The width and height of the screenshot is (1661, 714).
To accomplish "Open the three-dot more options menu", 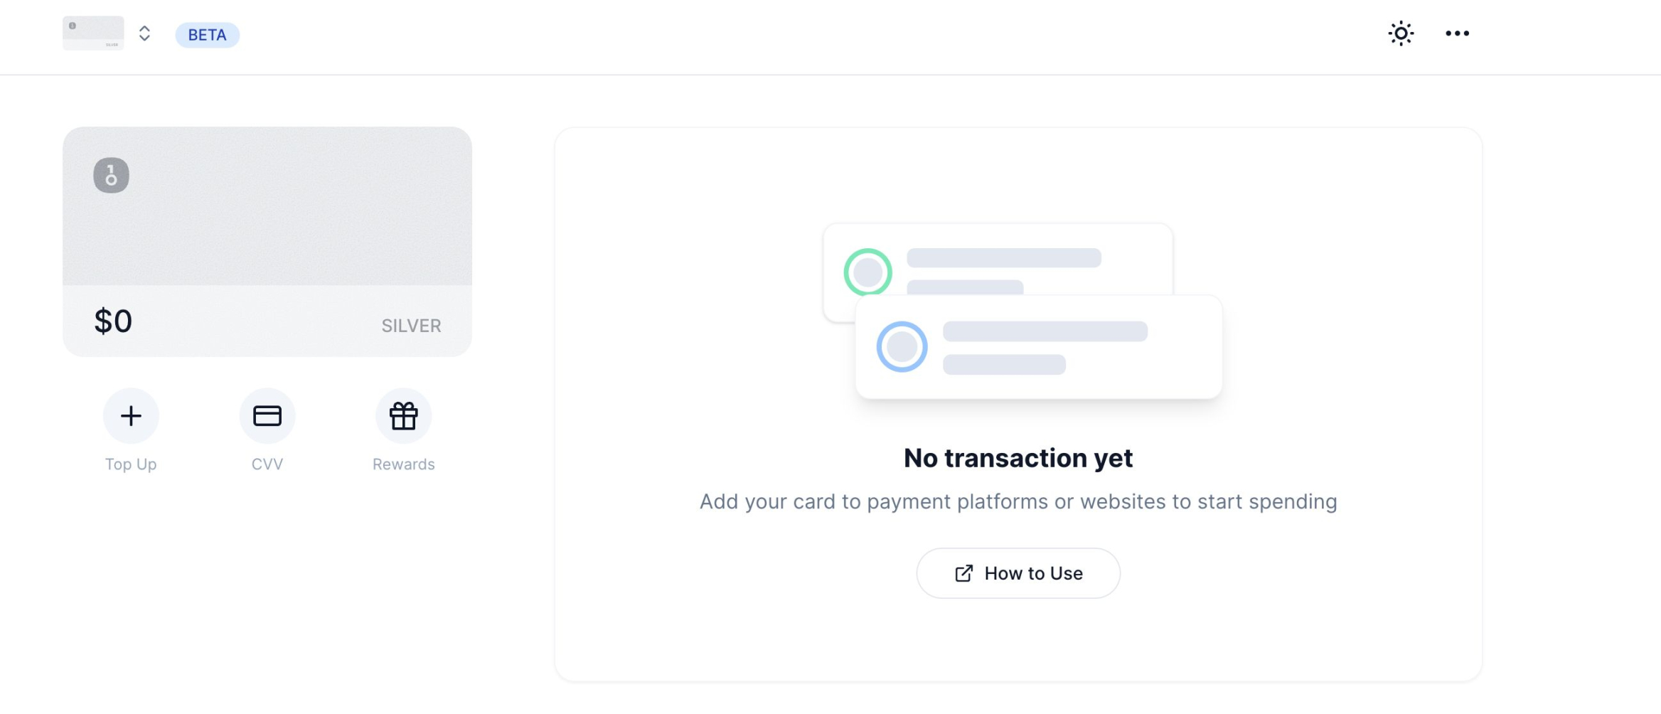I will tap(1457, 33).
